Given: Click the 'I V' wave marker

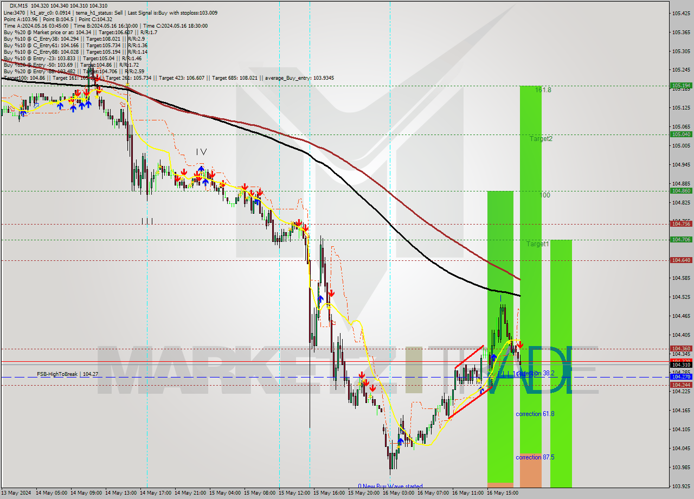Looking at the screenshot, I should click(201, 152).
